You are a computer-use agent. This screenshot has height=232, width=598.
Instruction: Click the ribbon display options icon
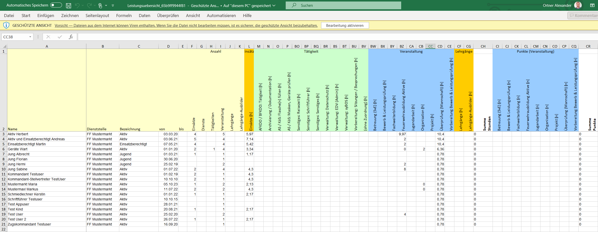click(x=592, y=5)
